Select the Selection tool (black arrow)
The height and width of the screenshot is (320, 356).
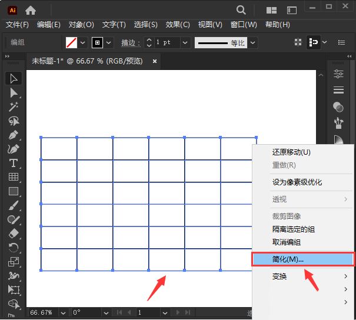[x=14, y=78]
